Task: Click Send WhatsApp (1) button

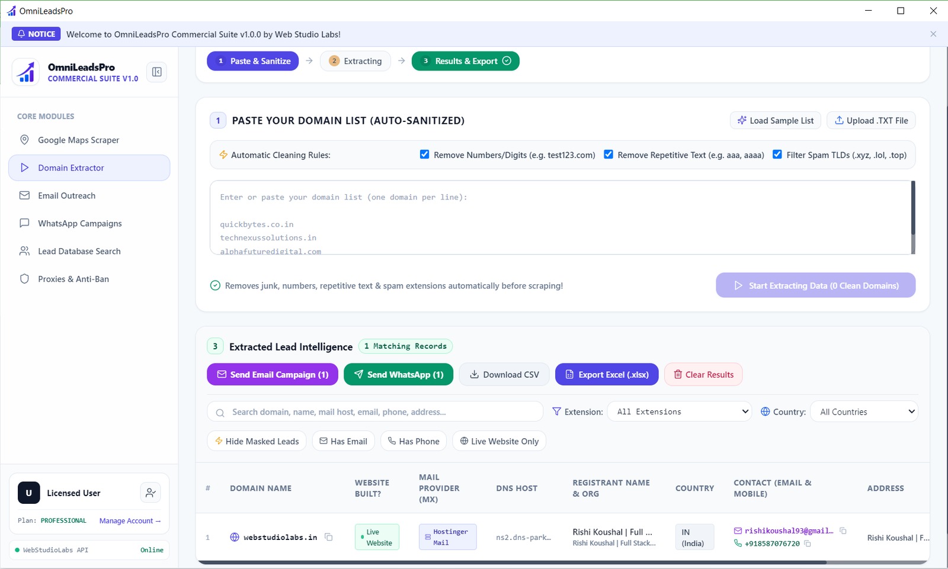Action: point(399,374)
